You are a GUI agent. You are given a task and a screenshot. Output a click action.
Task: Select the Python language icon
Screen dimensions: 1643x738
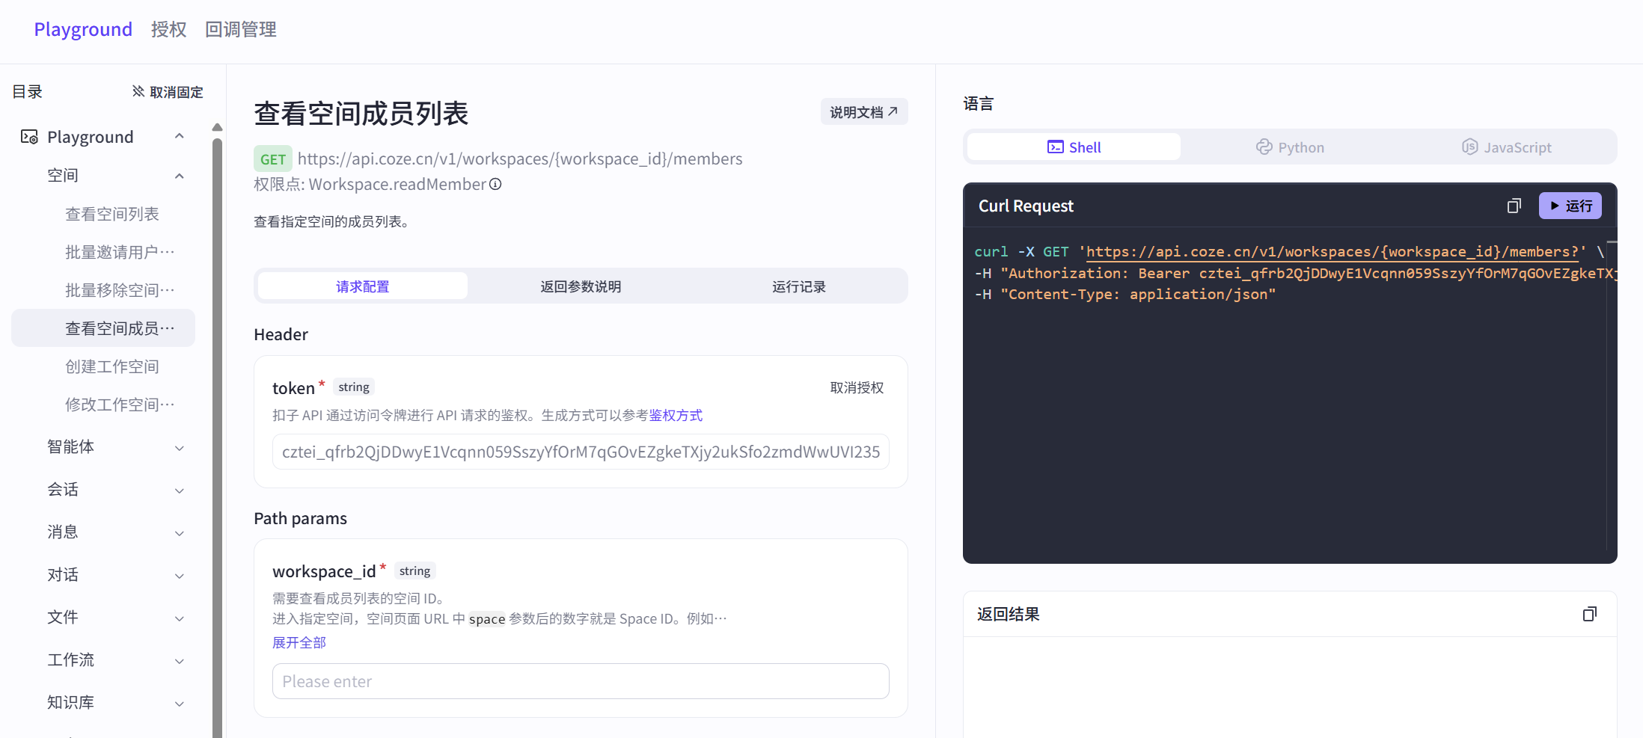click(x=1264, y=147)
